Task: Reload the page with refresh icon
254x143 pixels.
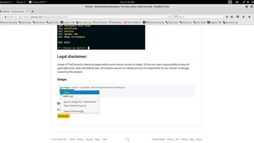Action: tap(169, 17)
